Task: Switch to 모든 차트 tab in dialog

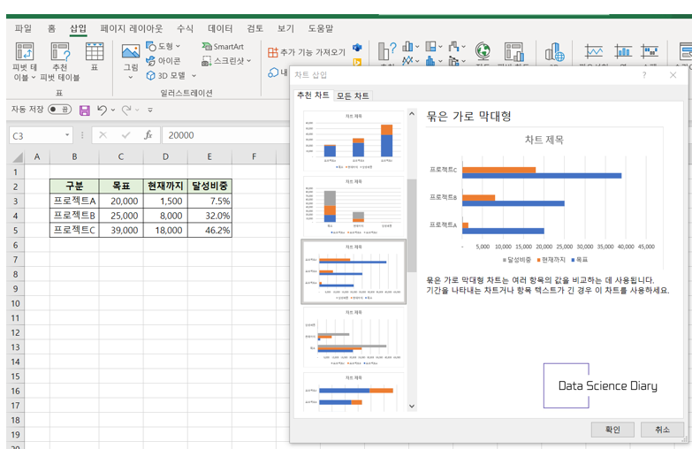Action: 353,95
